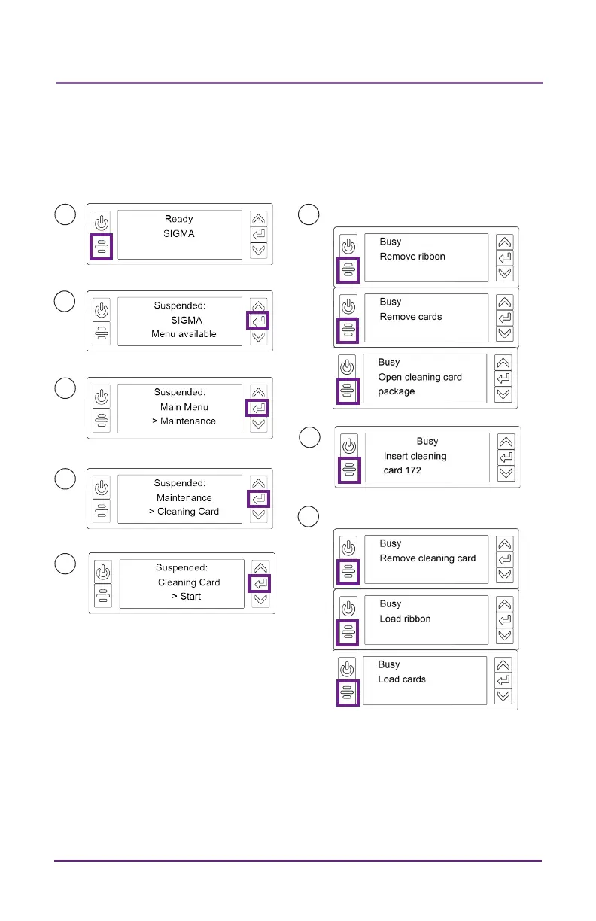This screenshot has height=921, width=596.
Task: Click user button on Remove ribbon panel
Action: click(x=347, y=270)
